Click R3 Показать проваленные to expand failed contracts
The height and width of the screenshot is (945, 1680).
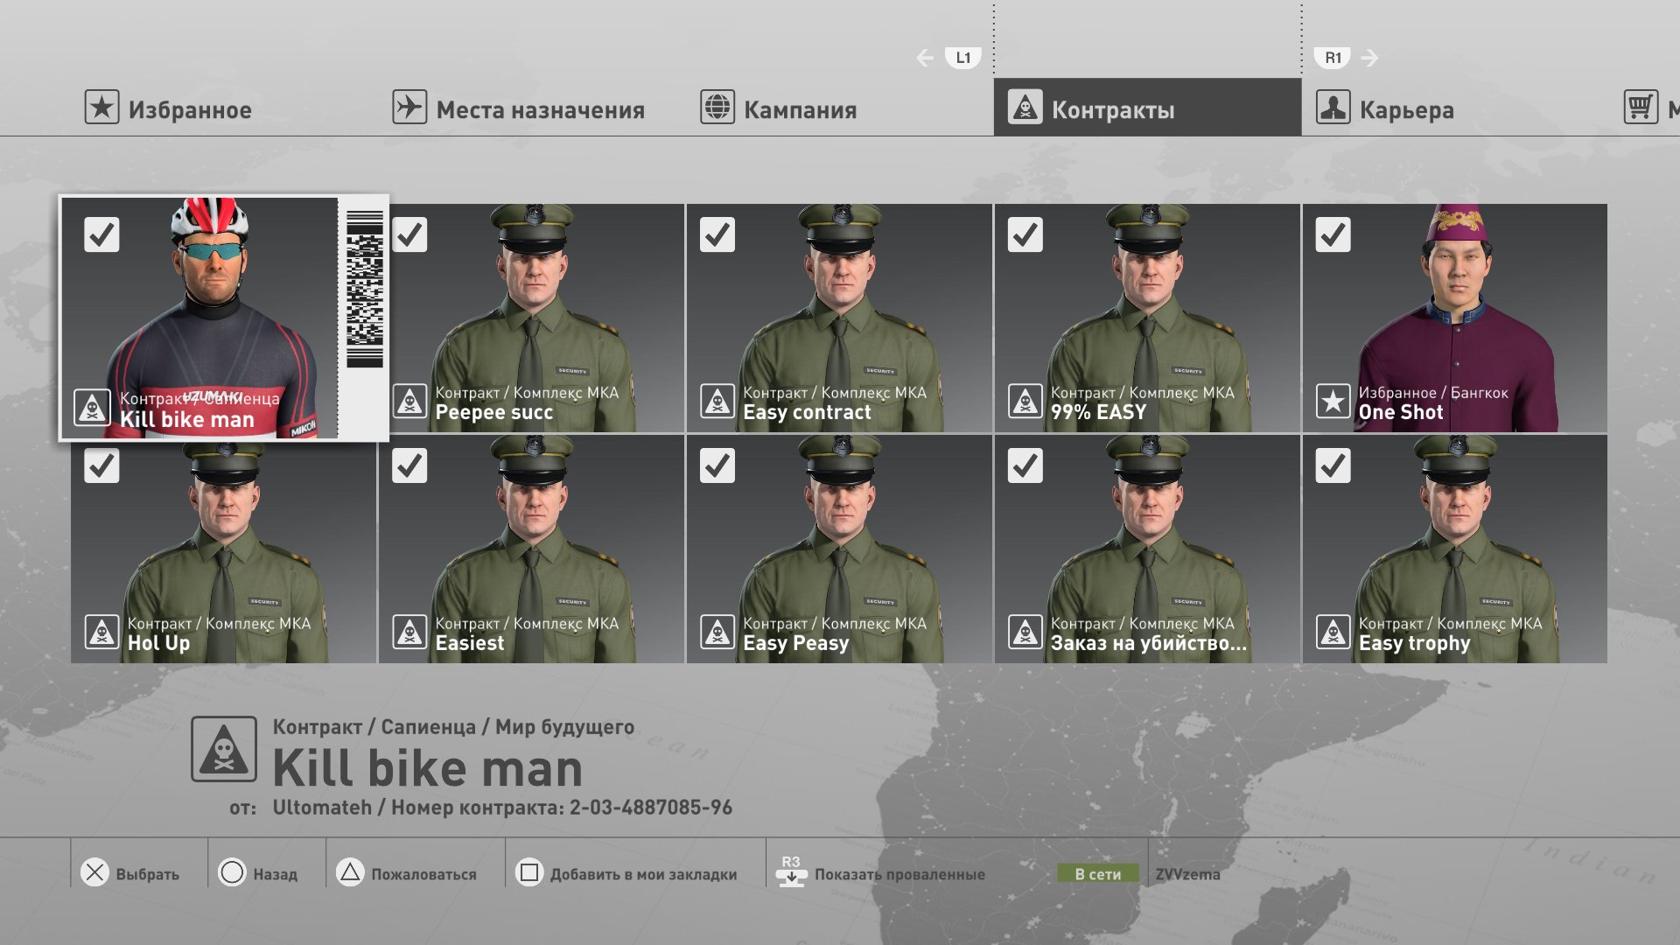879,873
